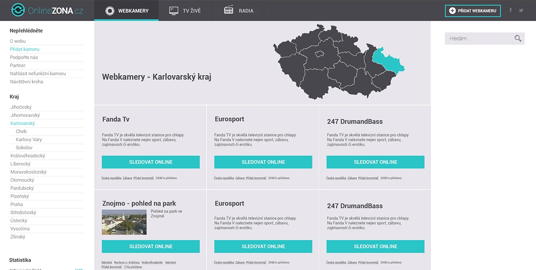Click Sledovat Online under Znojmo card
Screen dimensions: 536x270
pos(151,246)
